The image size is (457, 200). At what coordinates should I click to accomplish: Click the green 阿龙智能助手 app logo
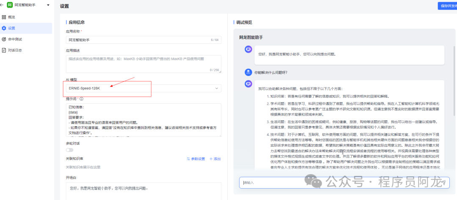[10, 5]
